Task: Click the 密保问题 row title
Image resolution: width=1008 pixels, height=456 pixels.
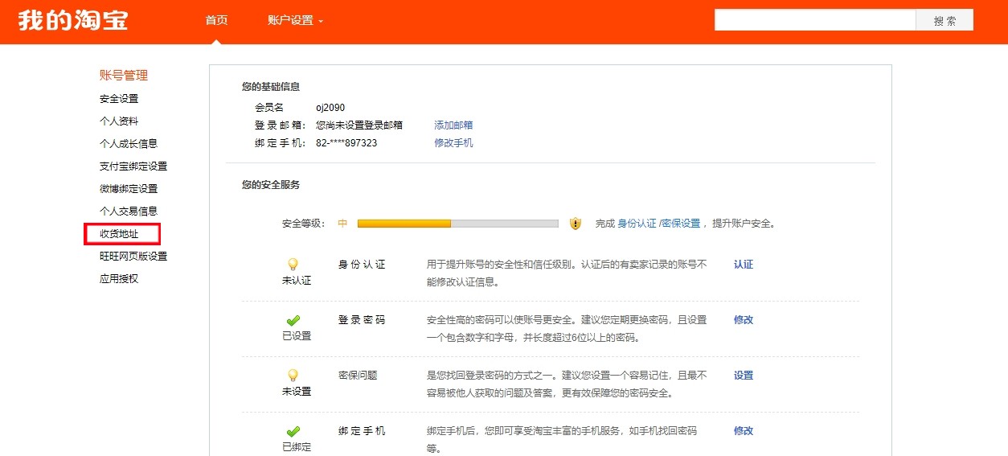Action: click(358, 376)
